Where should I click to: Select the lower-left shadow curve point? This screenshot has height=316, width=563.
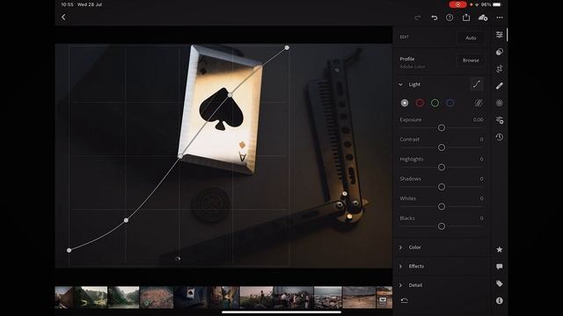pyautogui.click(x=126, y=220)
